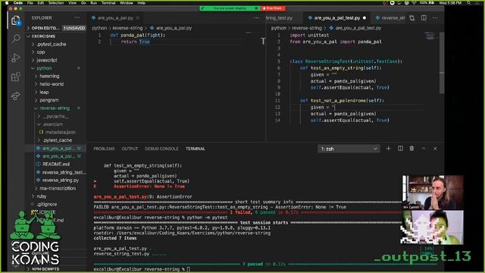Expand the .pytest_cache folder at top
This screenshot has height=273, width=485.
click(x=52, y=44)
